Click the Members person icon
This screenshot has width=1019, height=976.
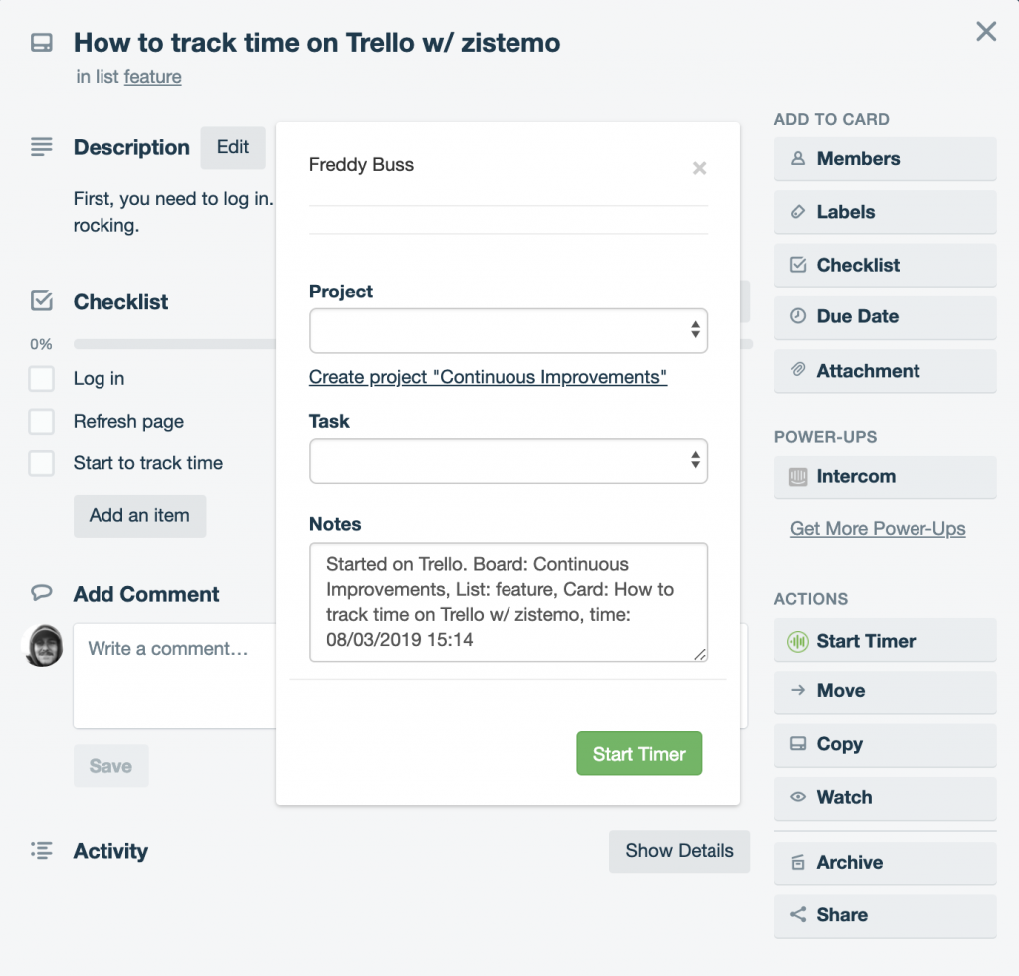click(799, 158)
